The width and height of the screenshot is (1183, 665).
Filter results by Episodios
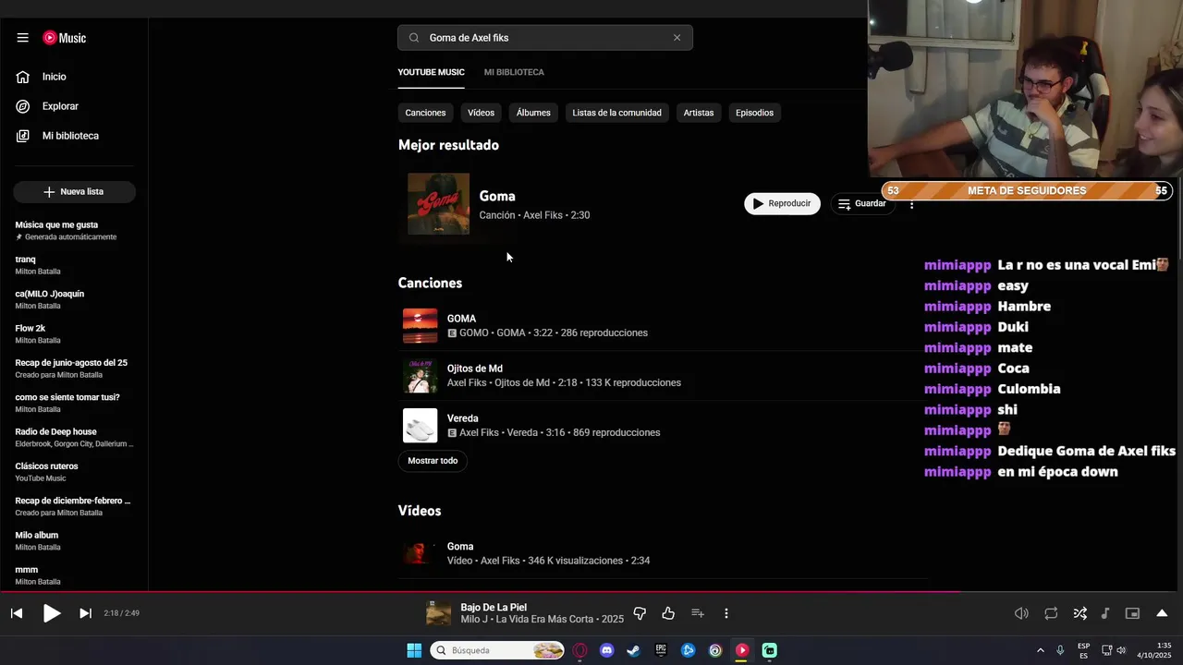tap(754, 113)
